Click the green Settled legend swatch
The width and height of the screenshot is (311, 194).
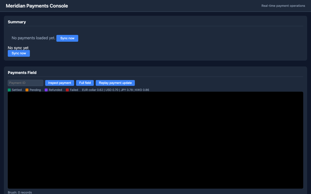tap(9, 90)
